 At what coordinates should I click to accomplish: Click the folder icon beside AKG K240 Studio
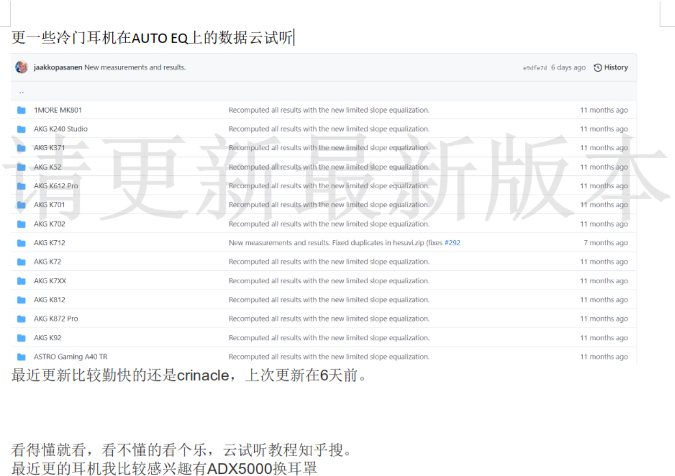coord(21,129)
